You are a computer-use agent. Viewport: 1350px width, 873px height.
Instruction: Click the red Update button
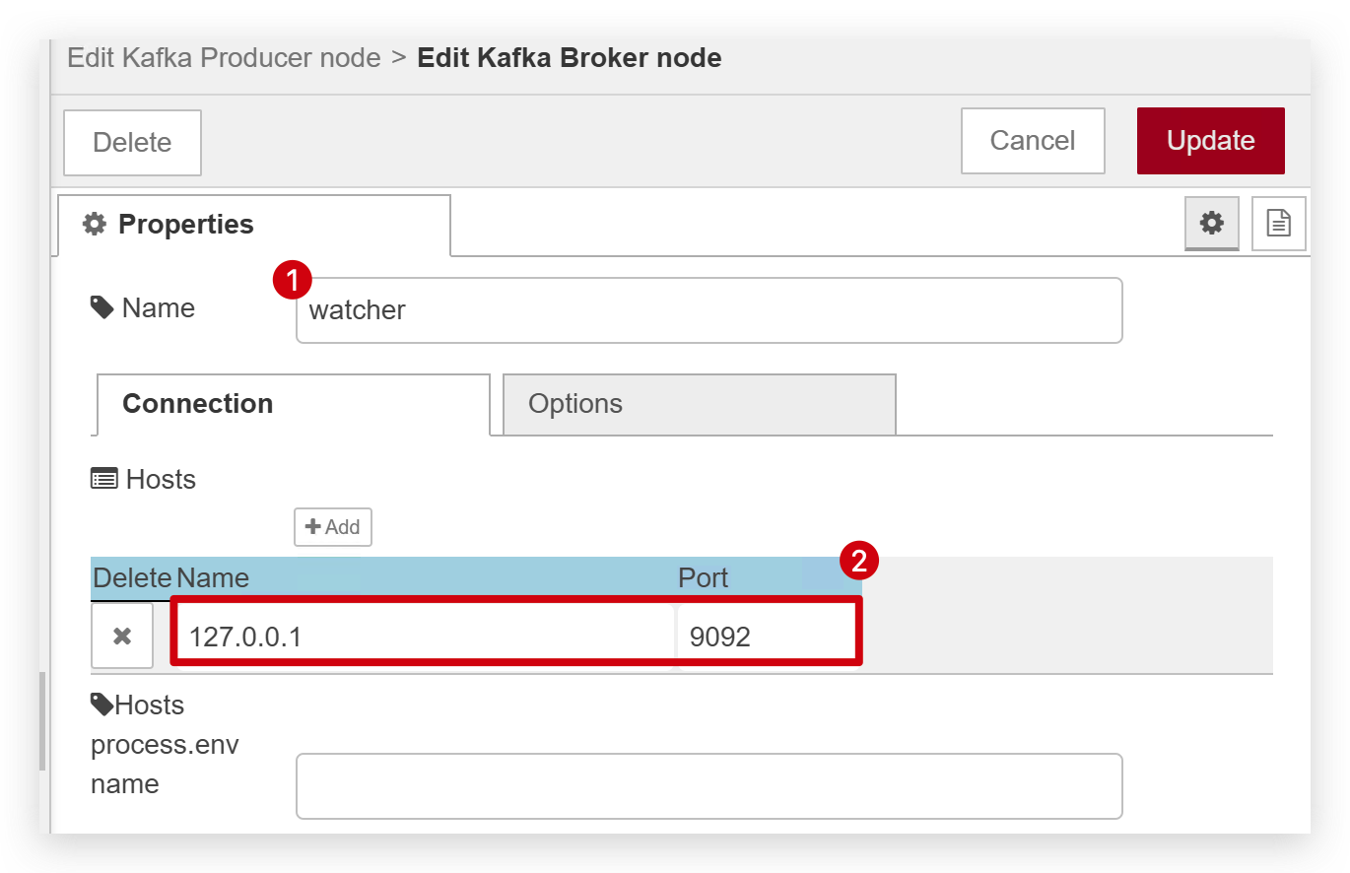point(1211,141)
